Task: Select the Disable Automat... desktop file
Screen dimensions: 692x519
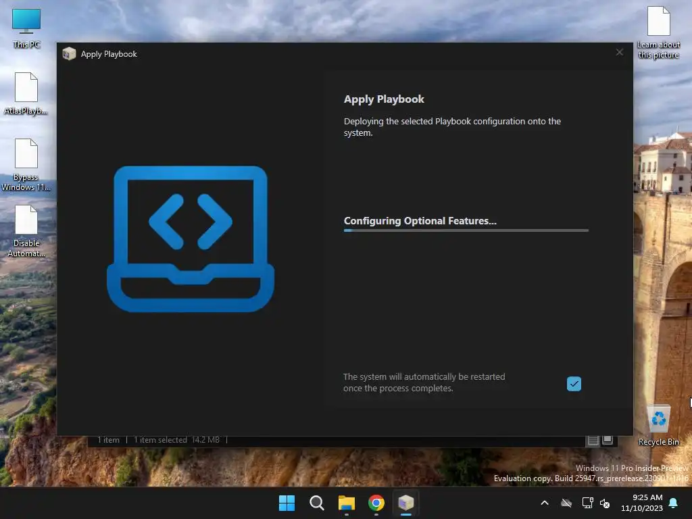Action: click(26, 231)
